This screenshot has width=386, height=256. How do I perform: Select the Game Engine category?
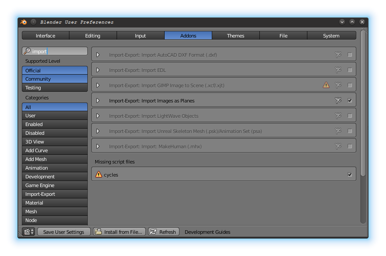click(x=55, y=185)
